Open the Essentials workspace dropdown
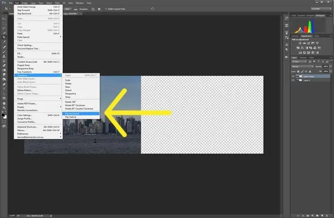334x218 pixels. point(320,8)
